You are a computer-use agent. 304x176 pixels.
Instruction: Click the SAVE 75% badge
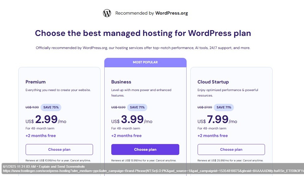click(51, 107)
